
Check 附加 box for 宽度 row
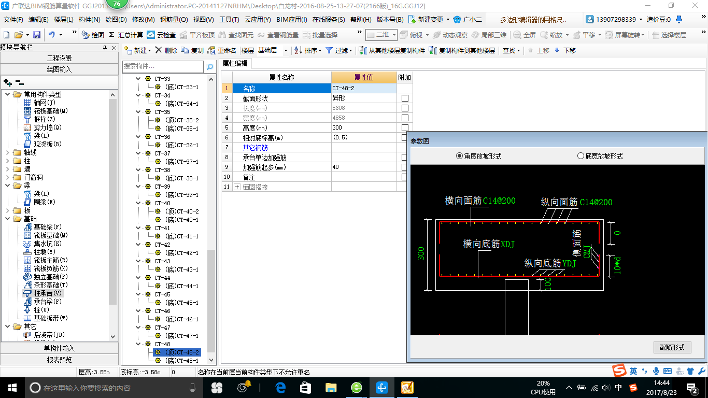click(405, 118)
